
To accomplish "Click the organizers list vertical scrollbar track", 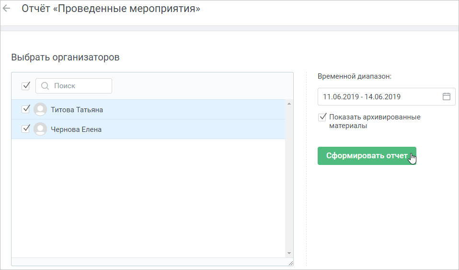I will [289, 179].
